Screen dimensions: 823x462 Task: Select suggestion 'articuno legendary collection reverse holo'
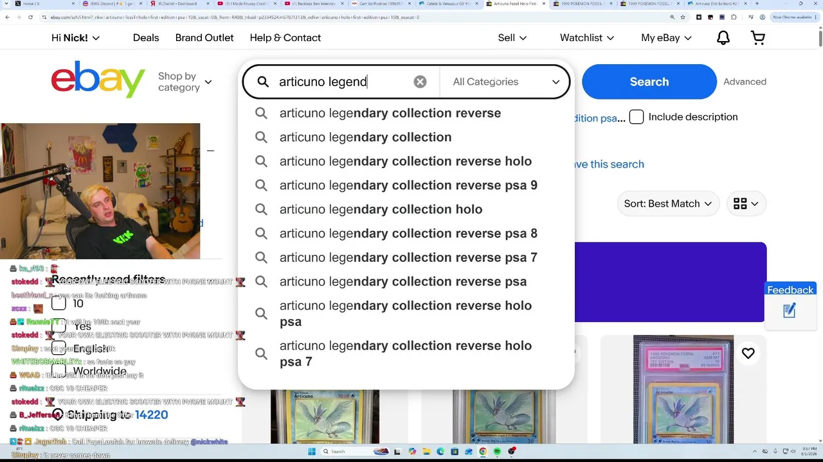[406, 161]
